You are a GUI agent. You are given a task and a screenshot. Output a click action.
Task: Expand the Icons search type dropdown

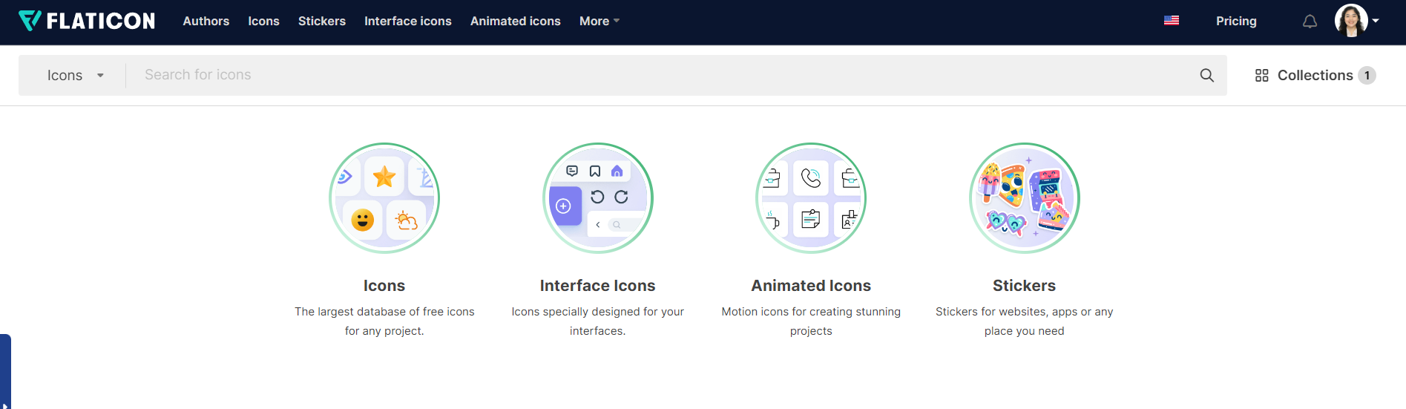pos(75,75)
